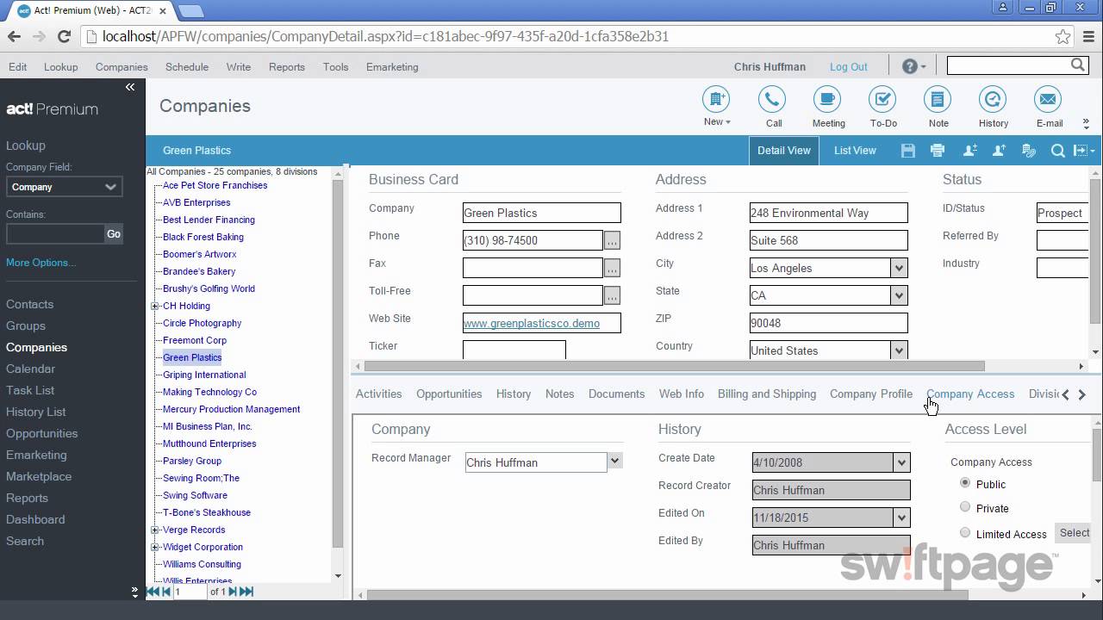The image size is (1103, 620).
Task: Click the Log Out link
Action: 849,66
